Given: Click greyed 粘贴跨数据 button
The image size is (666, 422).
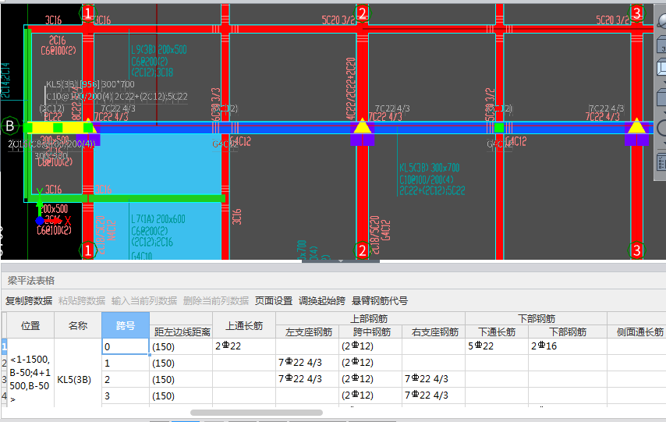Looking at the screenshot, I should (x=82, y=301).
